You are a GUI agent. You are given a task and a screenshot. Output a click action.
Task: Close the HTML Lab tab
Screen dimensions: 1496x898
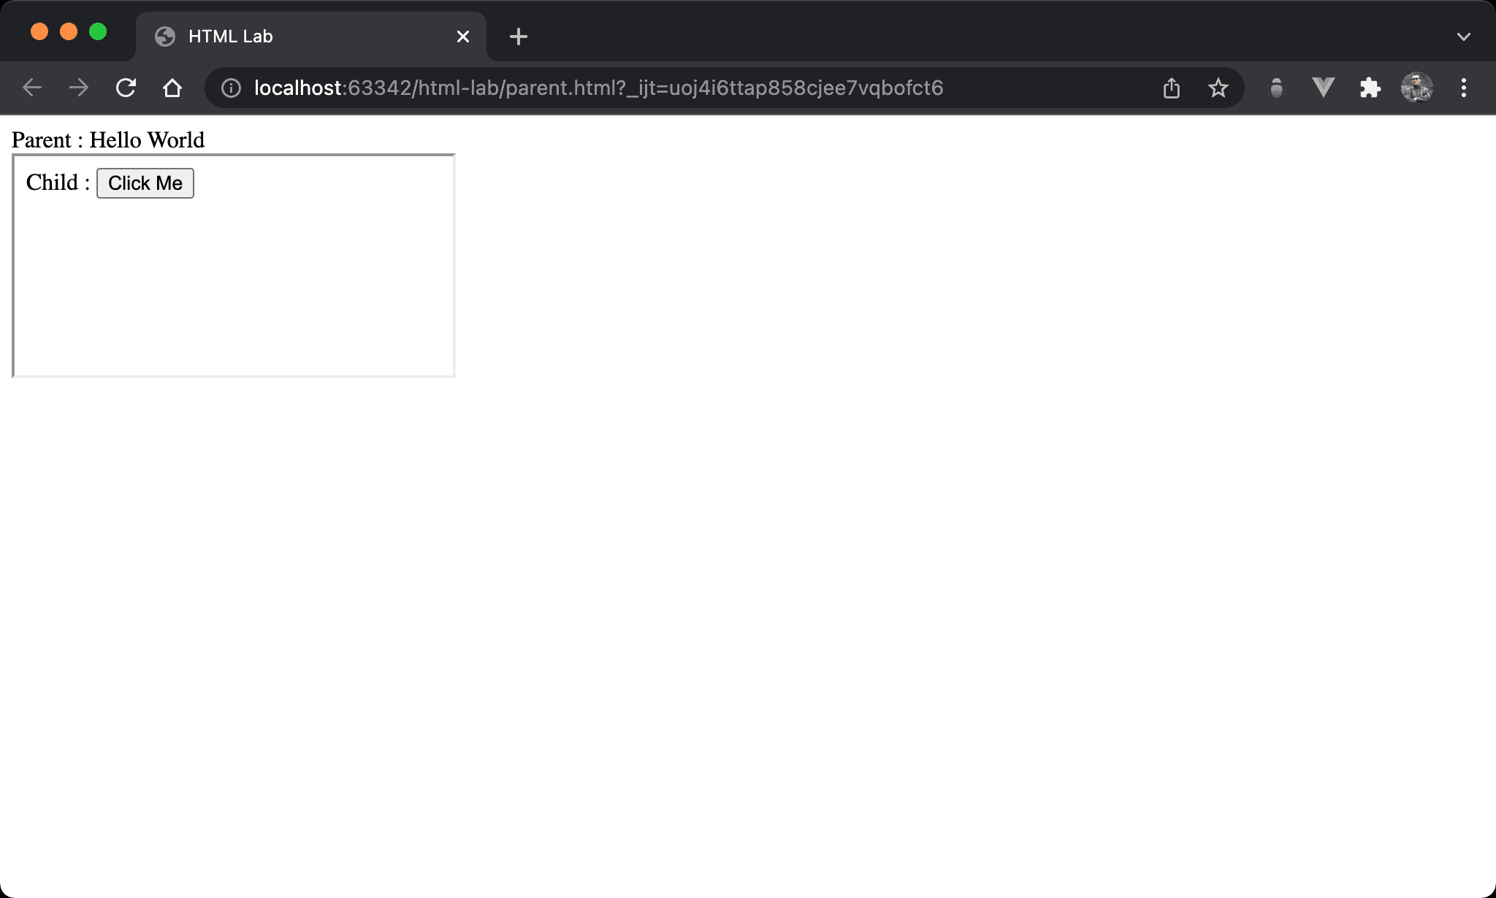pos(463,37)
